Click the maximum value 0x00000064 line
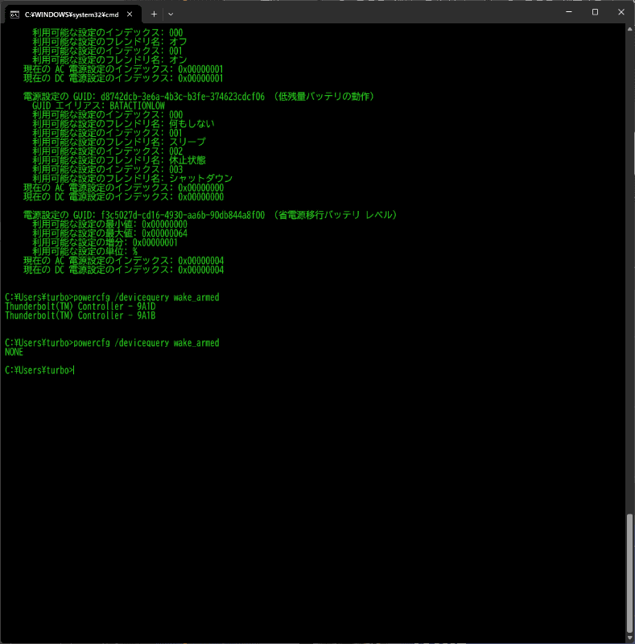The height and width of the screenshot is (644, 635). click(109, 233)
